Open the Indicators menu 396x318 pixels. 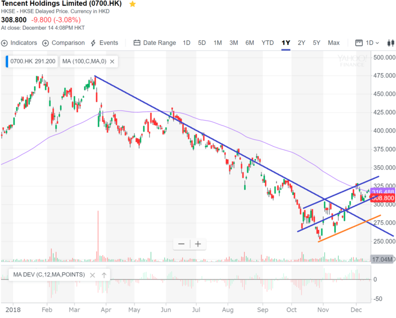(x=19, y=43)
